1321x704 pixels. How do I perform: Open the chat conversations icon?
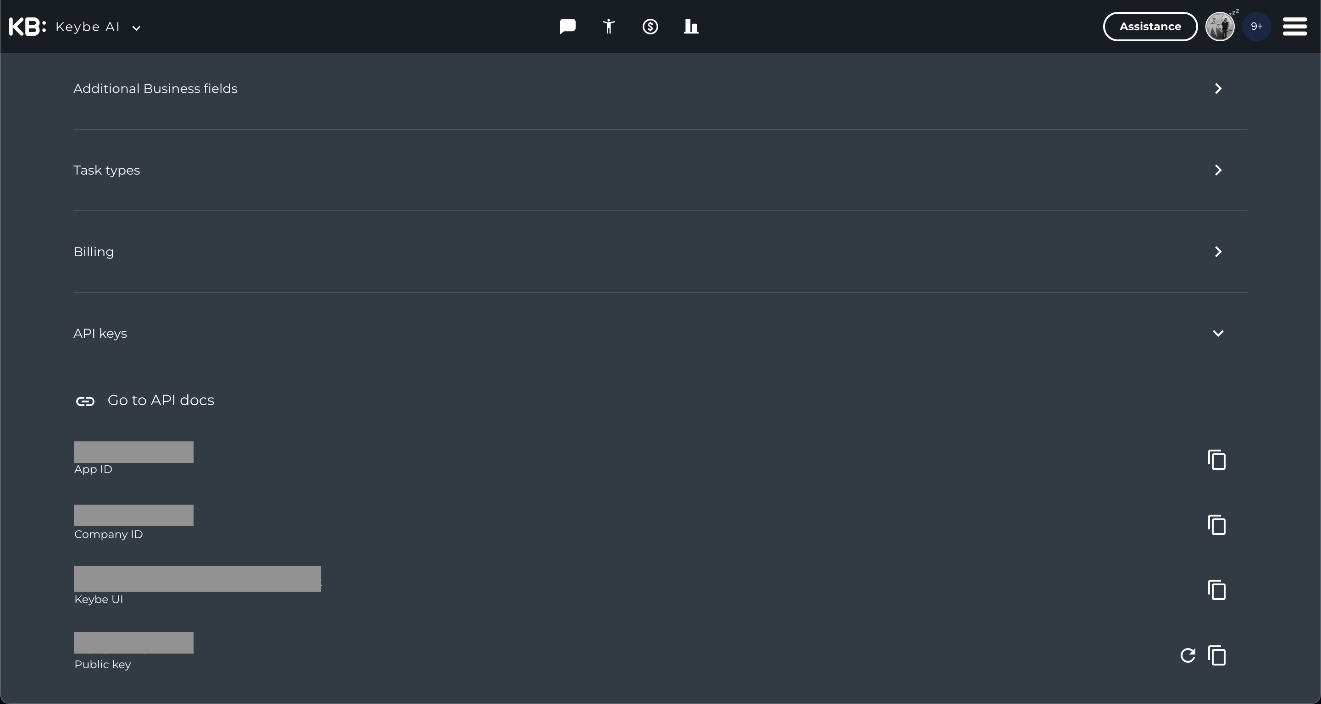point(568,27)
